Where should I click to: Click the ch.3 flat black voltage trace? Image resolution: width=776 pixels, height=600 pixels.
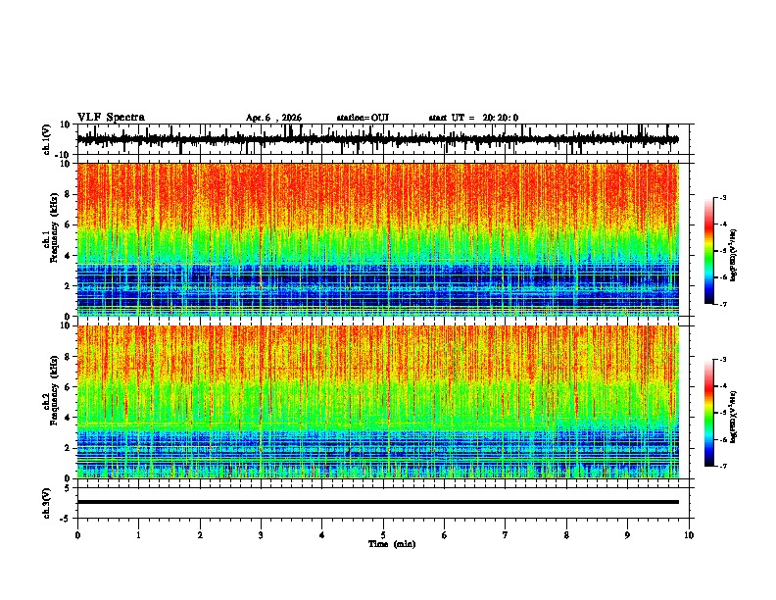[x=377, y=502]
